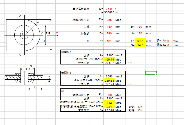
Task: Click the shaft yield stress 390 cell
Action: (x=109, y=95)
